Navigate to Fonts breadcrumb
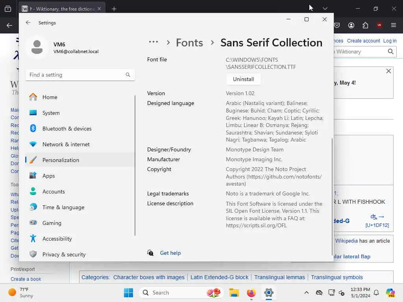403x302 pixels. (189, 42)
